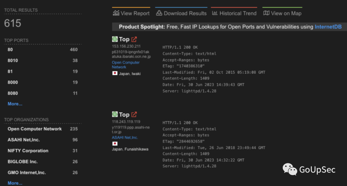Click the favicon beside 153.156.230.211 result
347x186 pixels.
click(x=115, y=39)
